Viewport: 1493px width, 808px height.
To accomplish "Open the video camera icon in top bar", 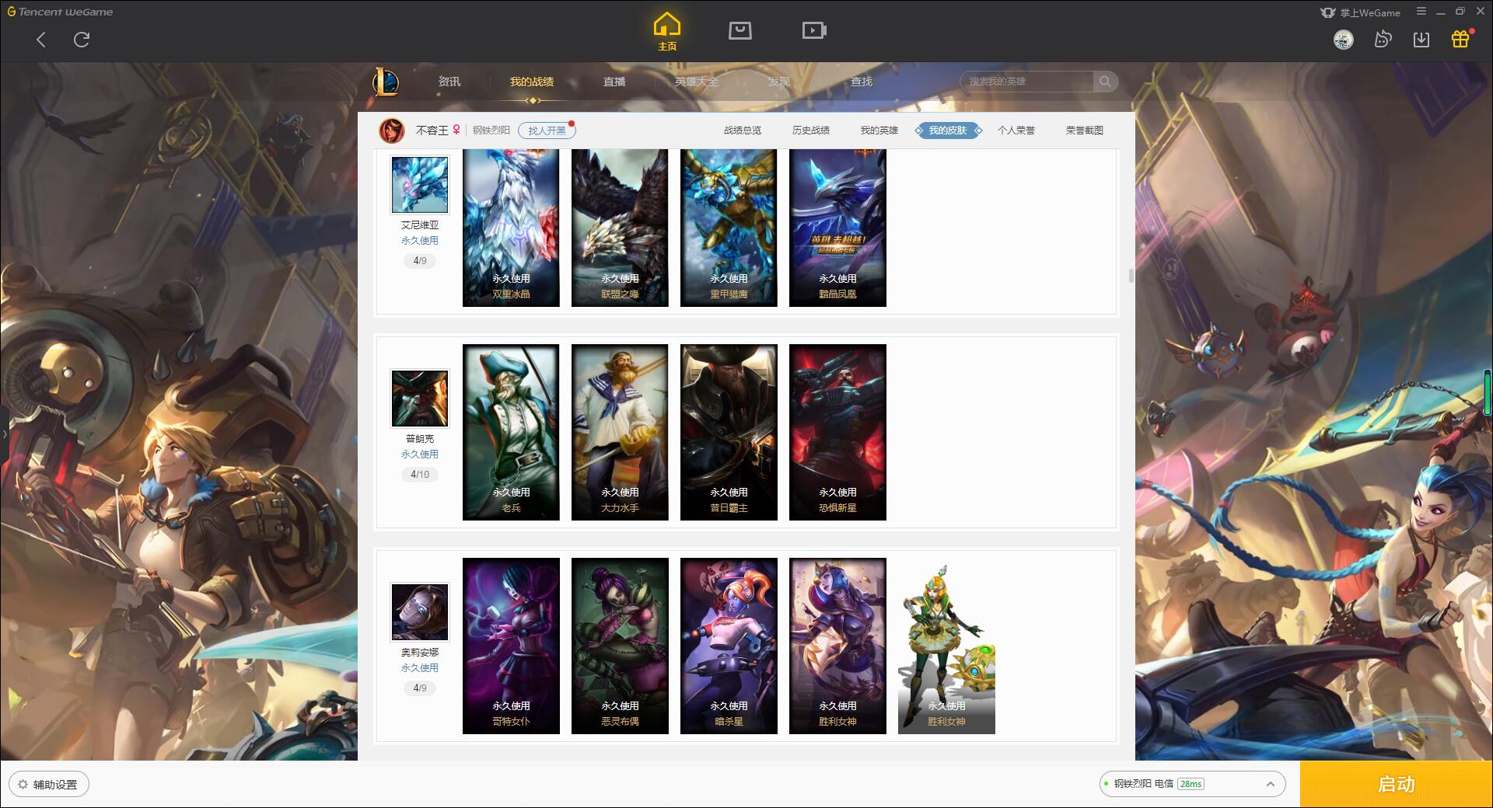I will point(814,30).
